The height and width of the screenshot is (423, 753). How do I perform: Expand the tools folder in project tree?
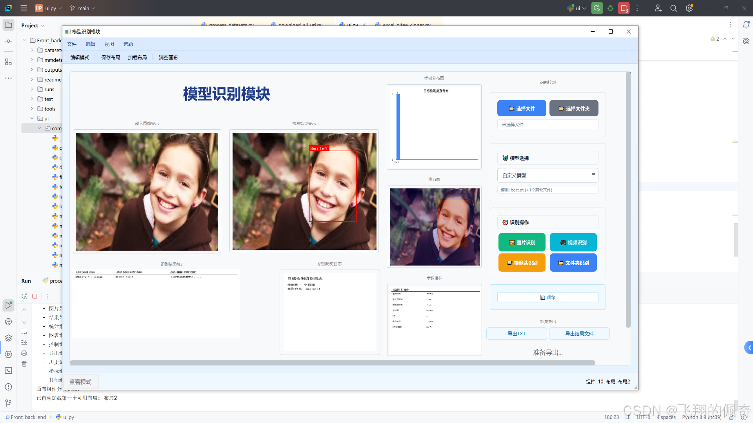pos(32,109)
